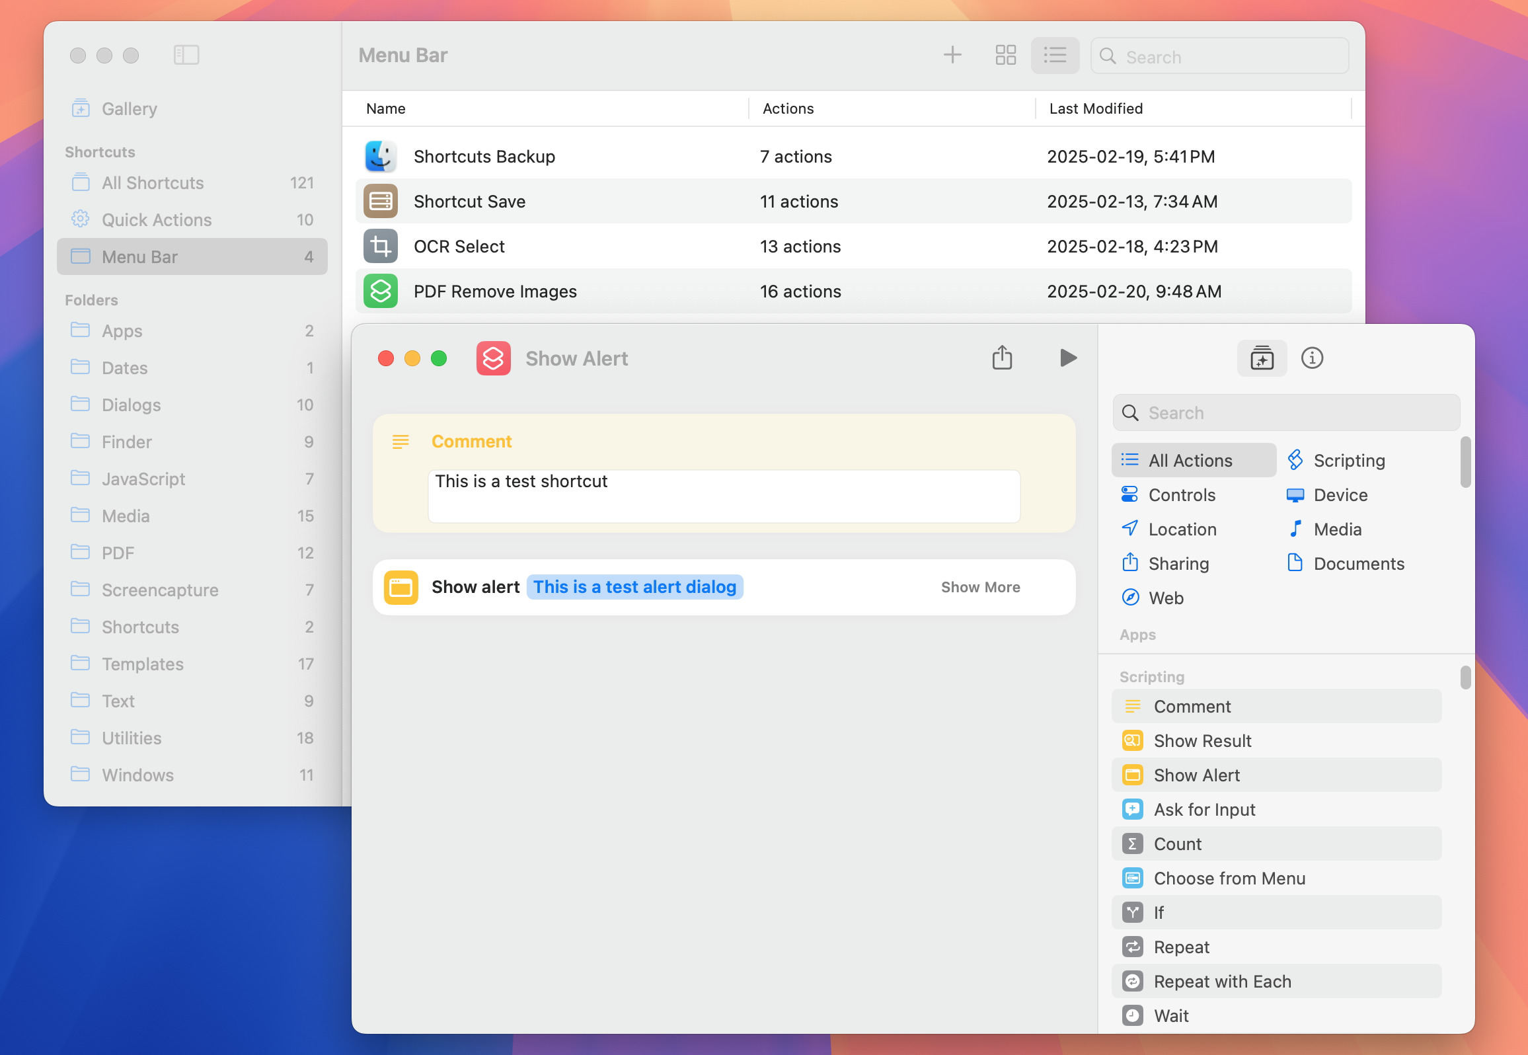1528x1055 pixels.
Task: Open the Dates folder
Action: point(192,368)
